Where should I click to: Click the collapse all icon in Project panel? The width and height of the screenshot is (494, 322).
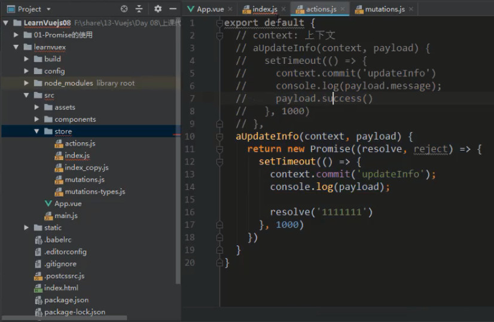pos(139,9)
